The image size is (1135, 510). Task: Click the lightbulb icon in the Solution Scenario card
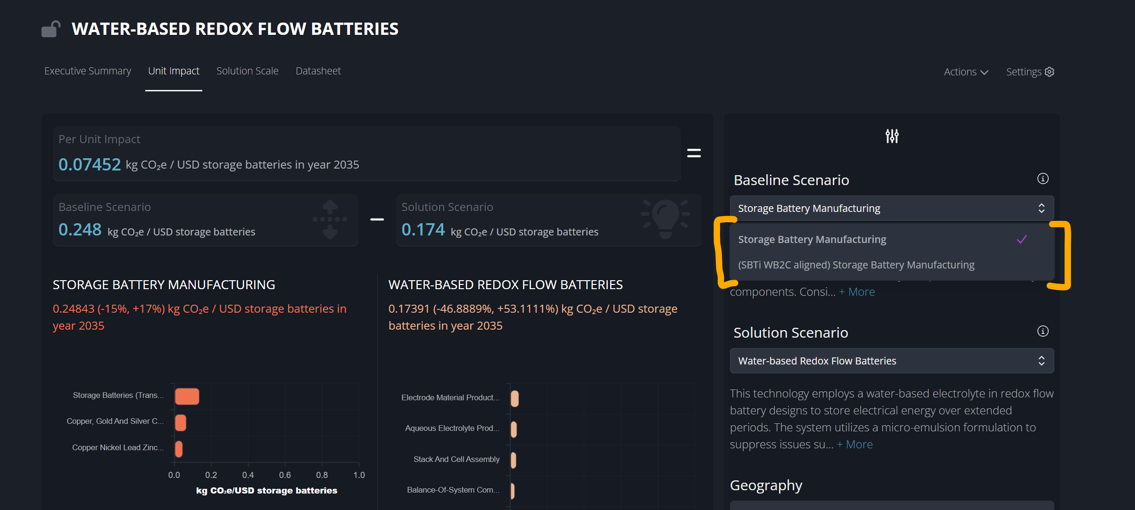[665, 219]
